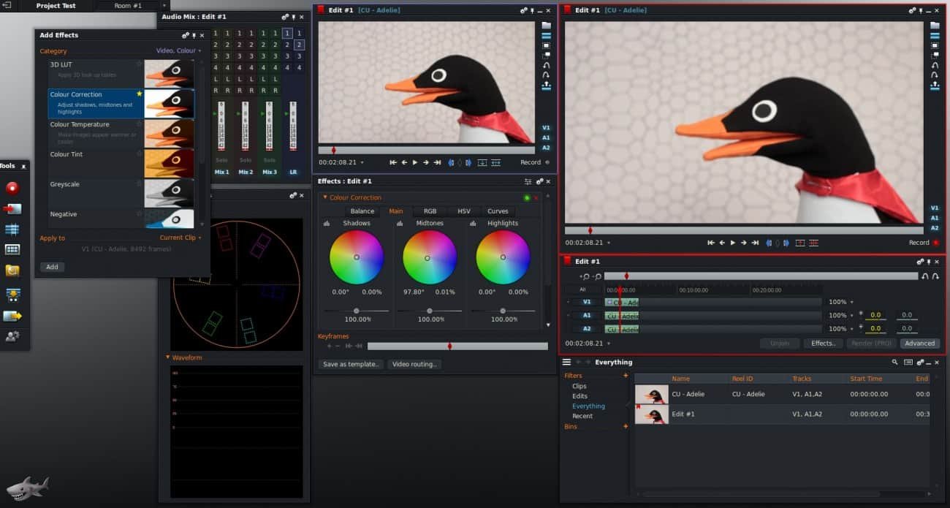This screenshot has width=950, height=508.
Task: Open the Import tool with red arrow
Action: (x=12, y=208)
